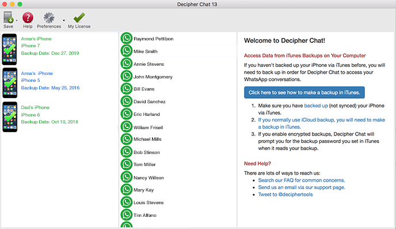This screenshot has height=229, width=396.
Task: Select the Tom Miller contact name
Action: click(144, 164)
